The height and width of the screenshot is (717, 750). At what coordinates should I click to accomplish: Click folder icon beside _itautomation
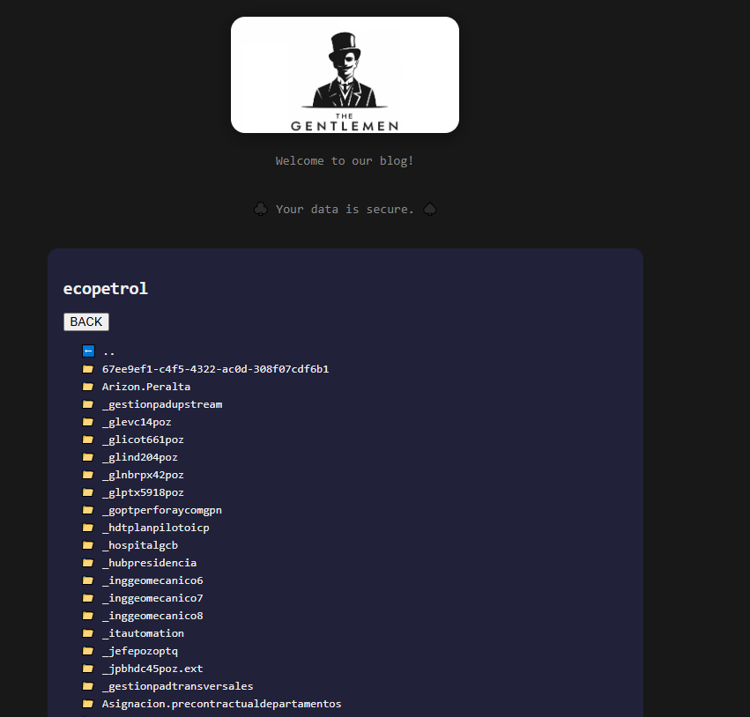[x=88, y=633]
